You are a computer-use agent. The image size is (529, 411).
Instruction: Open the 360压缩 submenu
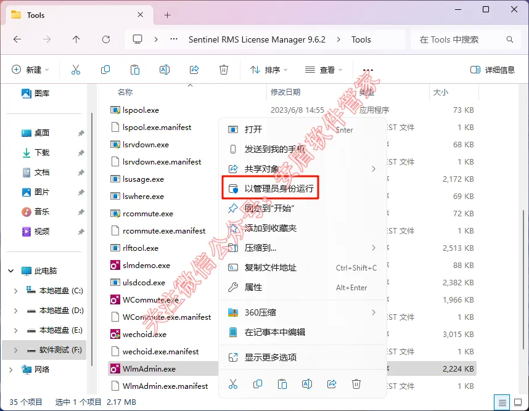303,312
